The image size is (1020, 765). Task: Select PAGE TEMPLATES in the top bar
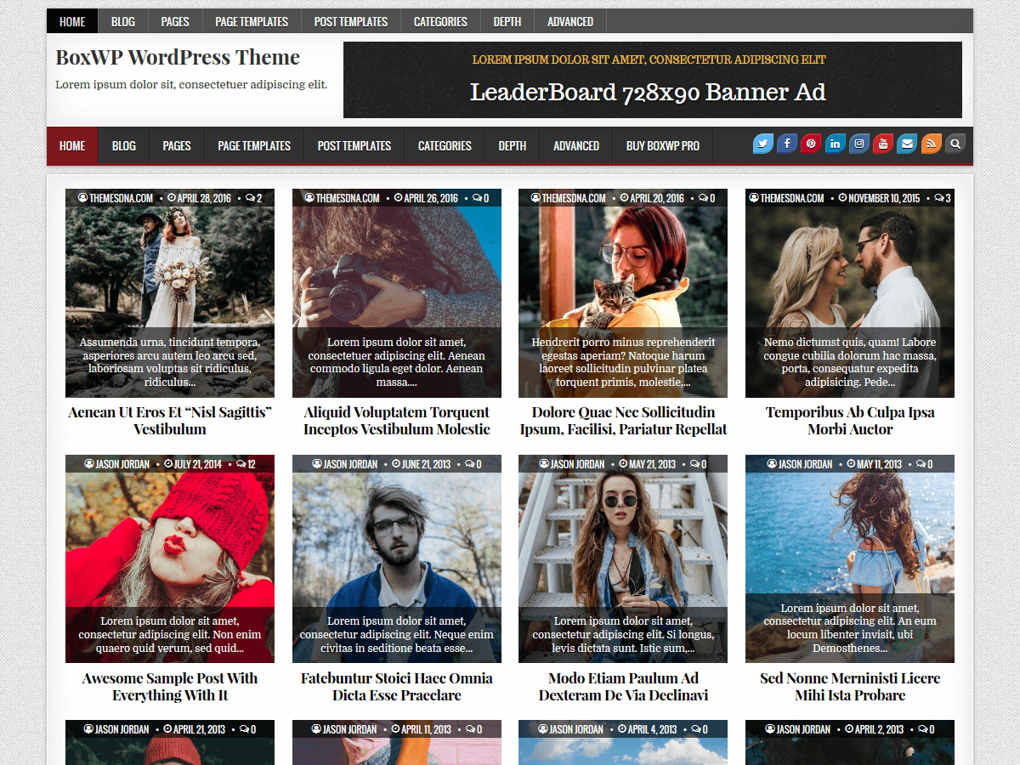[x=254, y=145]
